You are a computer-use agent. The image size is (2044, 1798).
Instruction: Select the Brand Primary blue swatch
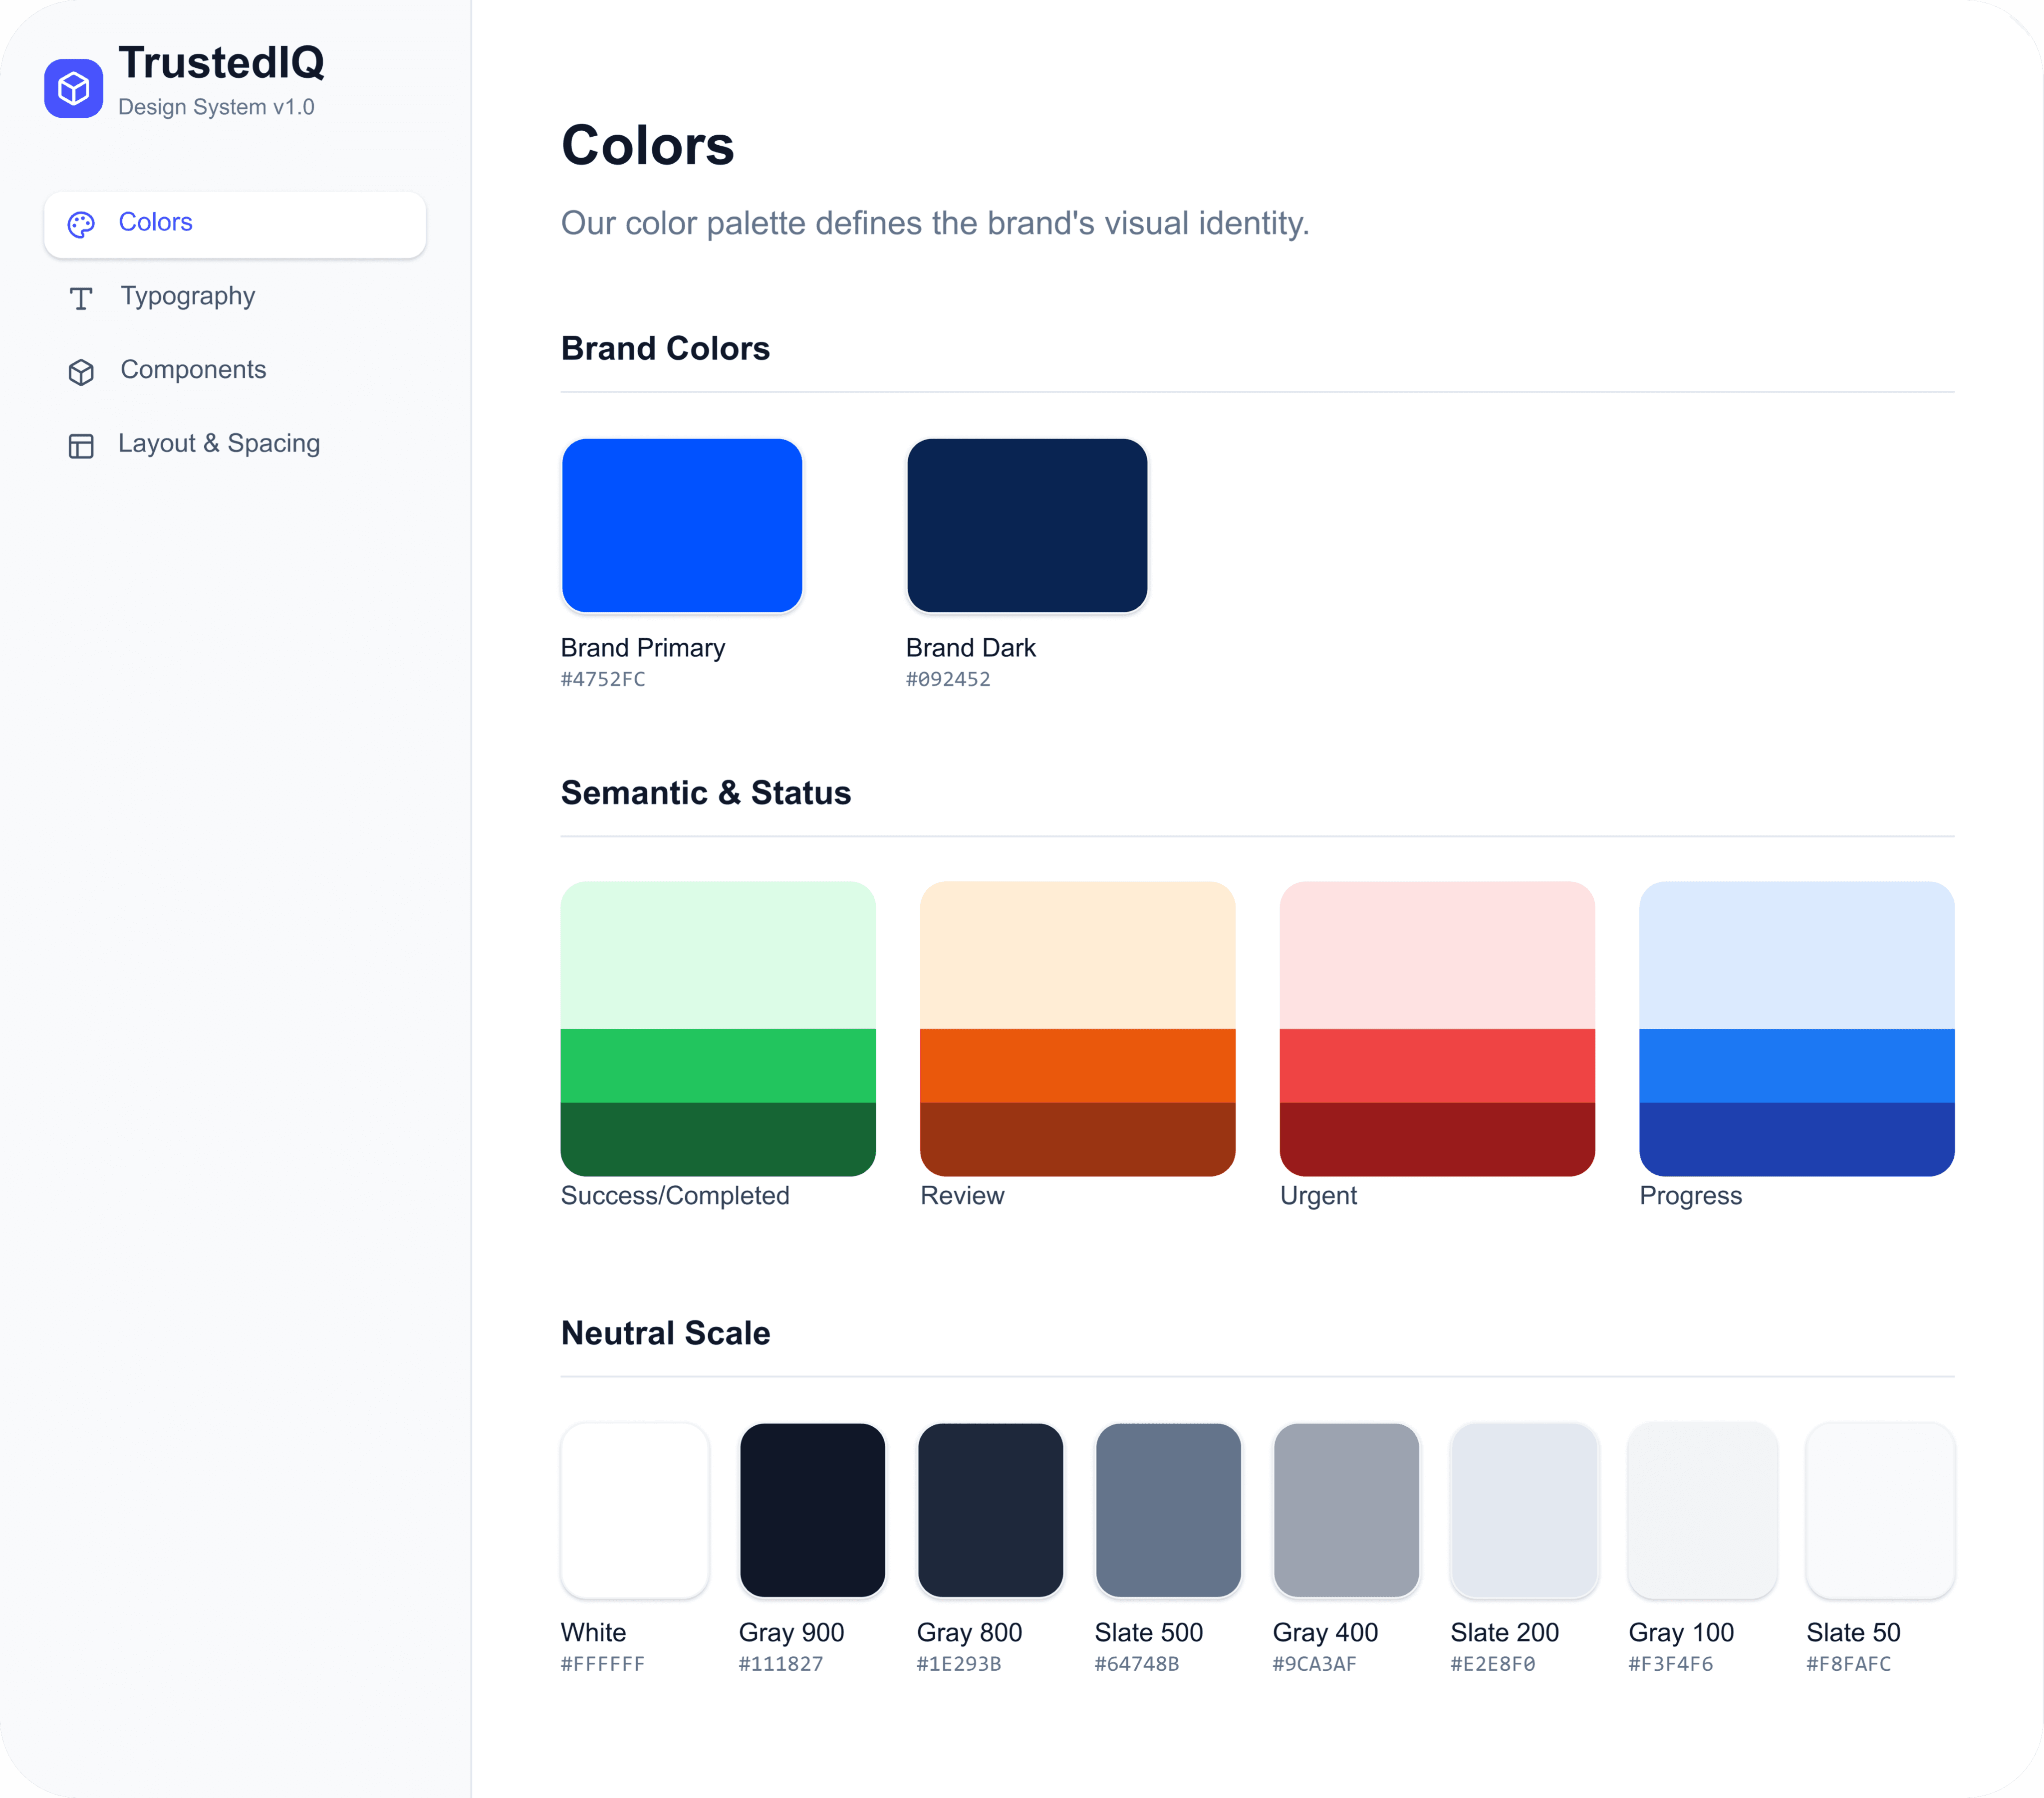[682, 526]
